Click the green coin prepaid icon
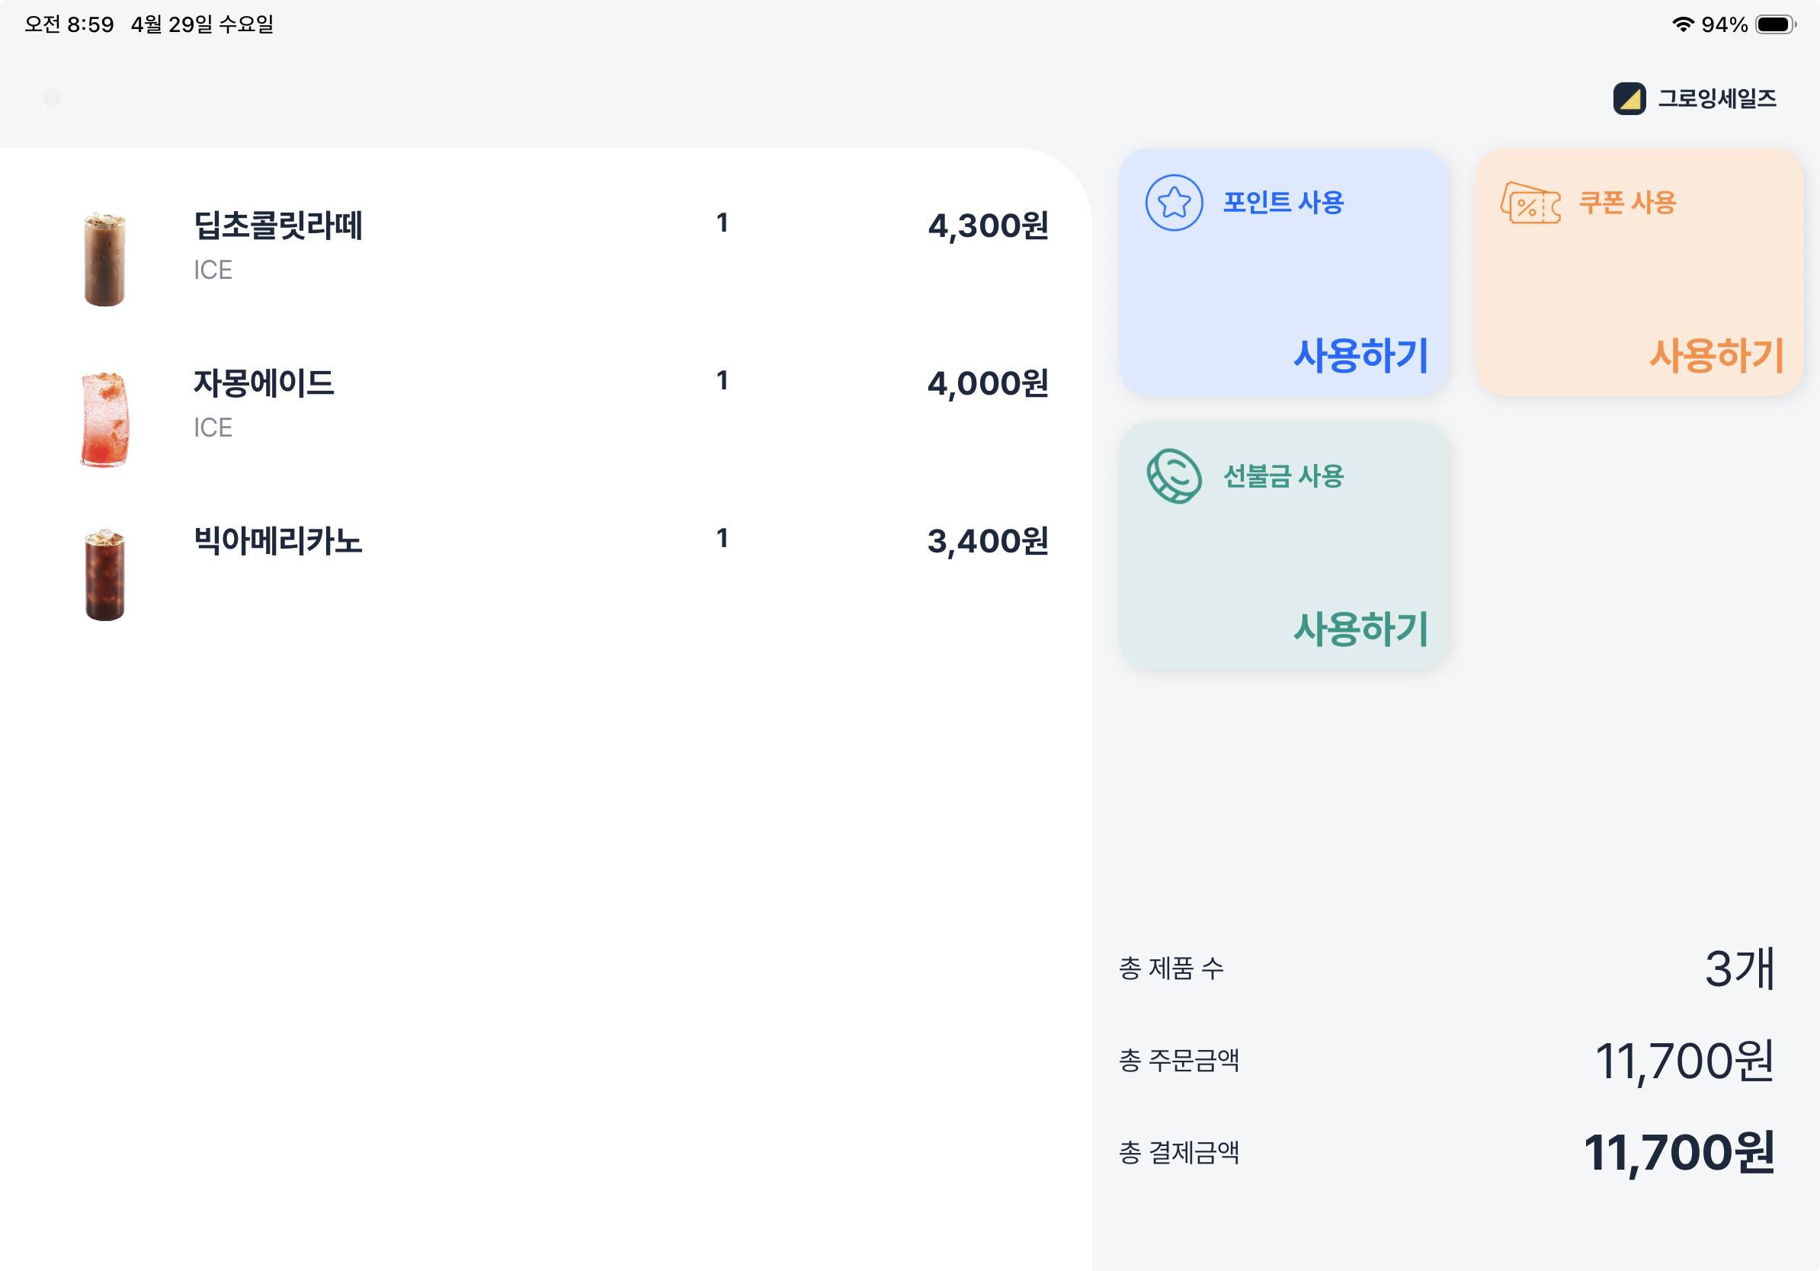Image resolution: width=1820 pixels, height=1271 pixels. click(1174, 476)
